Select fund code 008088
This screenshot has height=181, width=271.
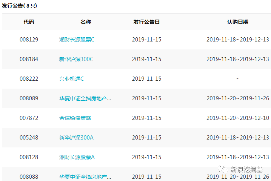(29, 177)
